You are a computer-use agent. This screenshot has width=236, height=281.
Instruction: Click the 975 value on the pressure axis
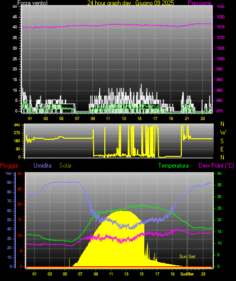219,111
